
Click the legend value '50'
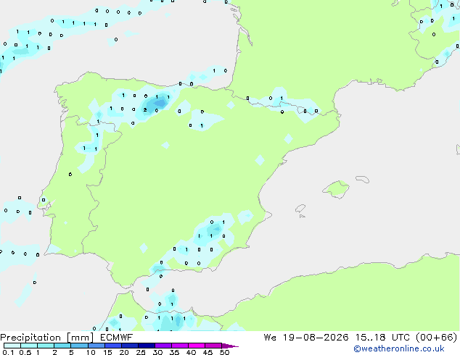(224, 352)
